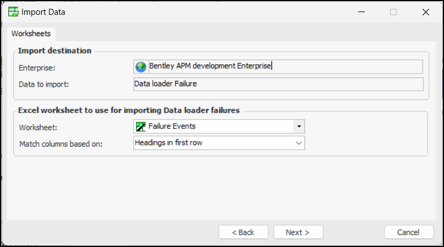Go back with the Back button
This screenshot has height=247, width=444.
click(243, 232)
